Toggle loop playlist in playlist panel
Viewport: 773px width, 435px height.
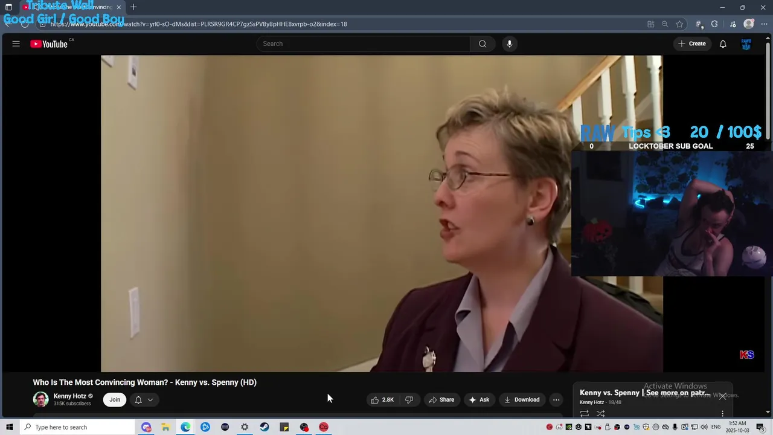(585, 414)
